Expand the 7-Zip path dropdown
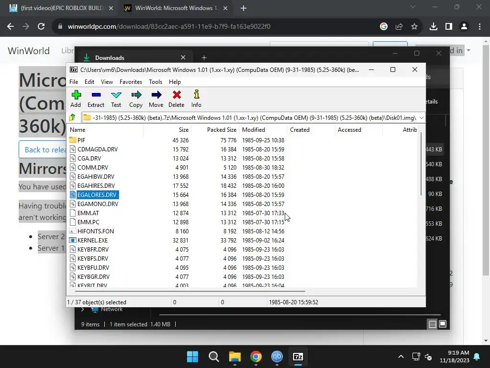Viewport: 490px width, 368px height. click(421, 118)
